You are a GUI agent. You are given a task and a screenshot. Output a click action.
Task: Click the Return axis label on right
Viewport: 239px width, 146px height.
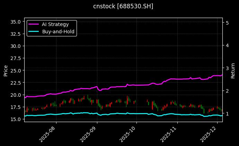(233, 70)
